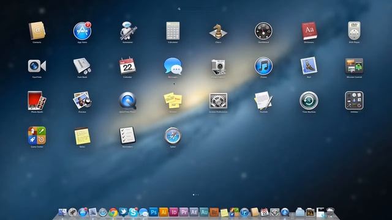
Task: Open the Stickies app in Launchpad
Action: pyautogui.click(x=173, y=100)
